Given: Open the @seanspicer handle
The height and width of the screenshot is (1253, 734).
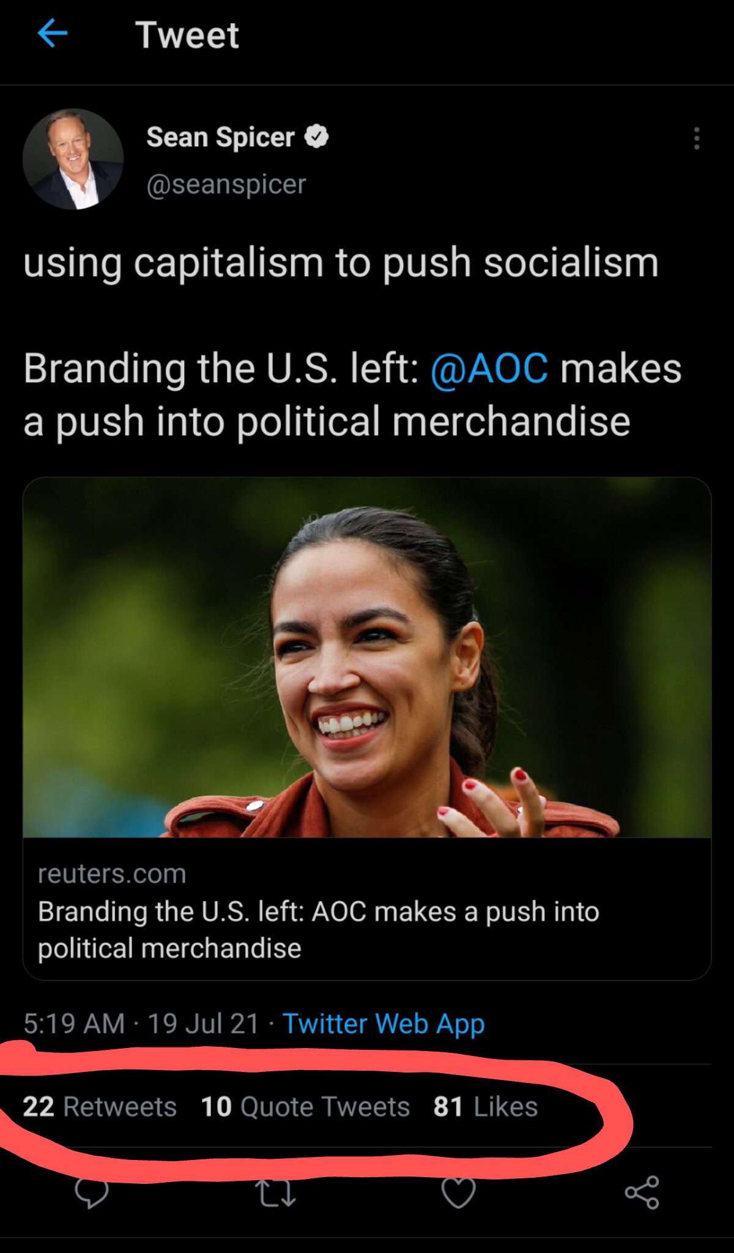Looking at the screenshot, I should point(226,184).
